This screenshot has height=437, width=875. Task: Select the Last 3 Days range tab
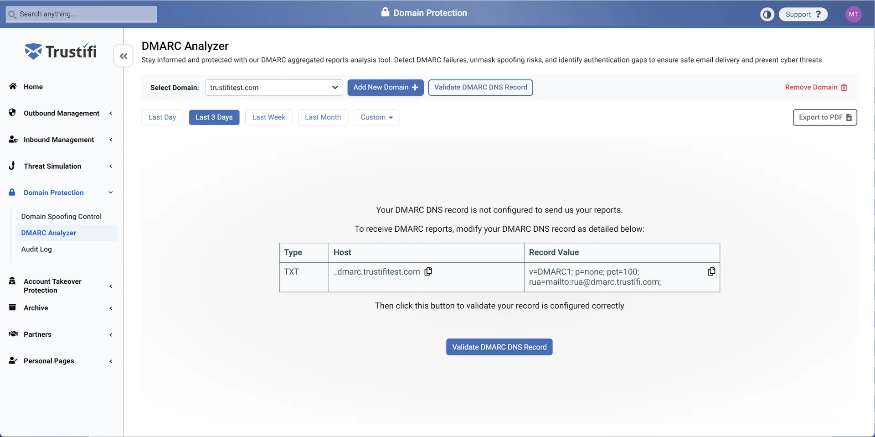pyautogui.click(x=214, y=117)
